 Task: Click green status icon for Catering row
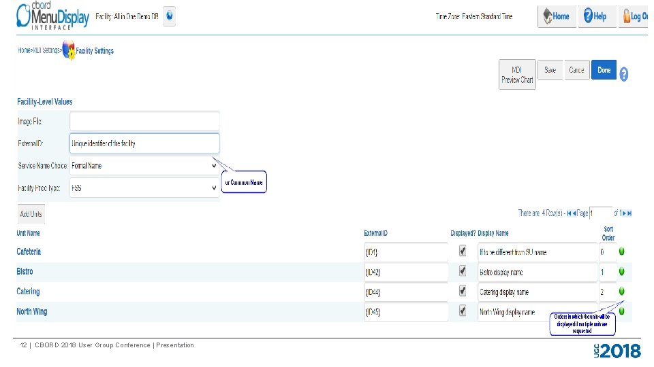pos(621,291)
